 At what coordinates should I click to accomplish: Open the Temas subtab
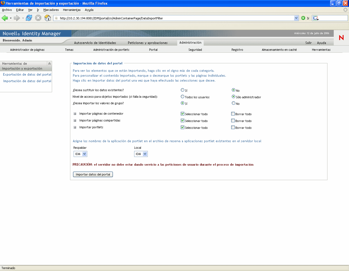pos(69,50)
